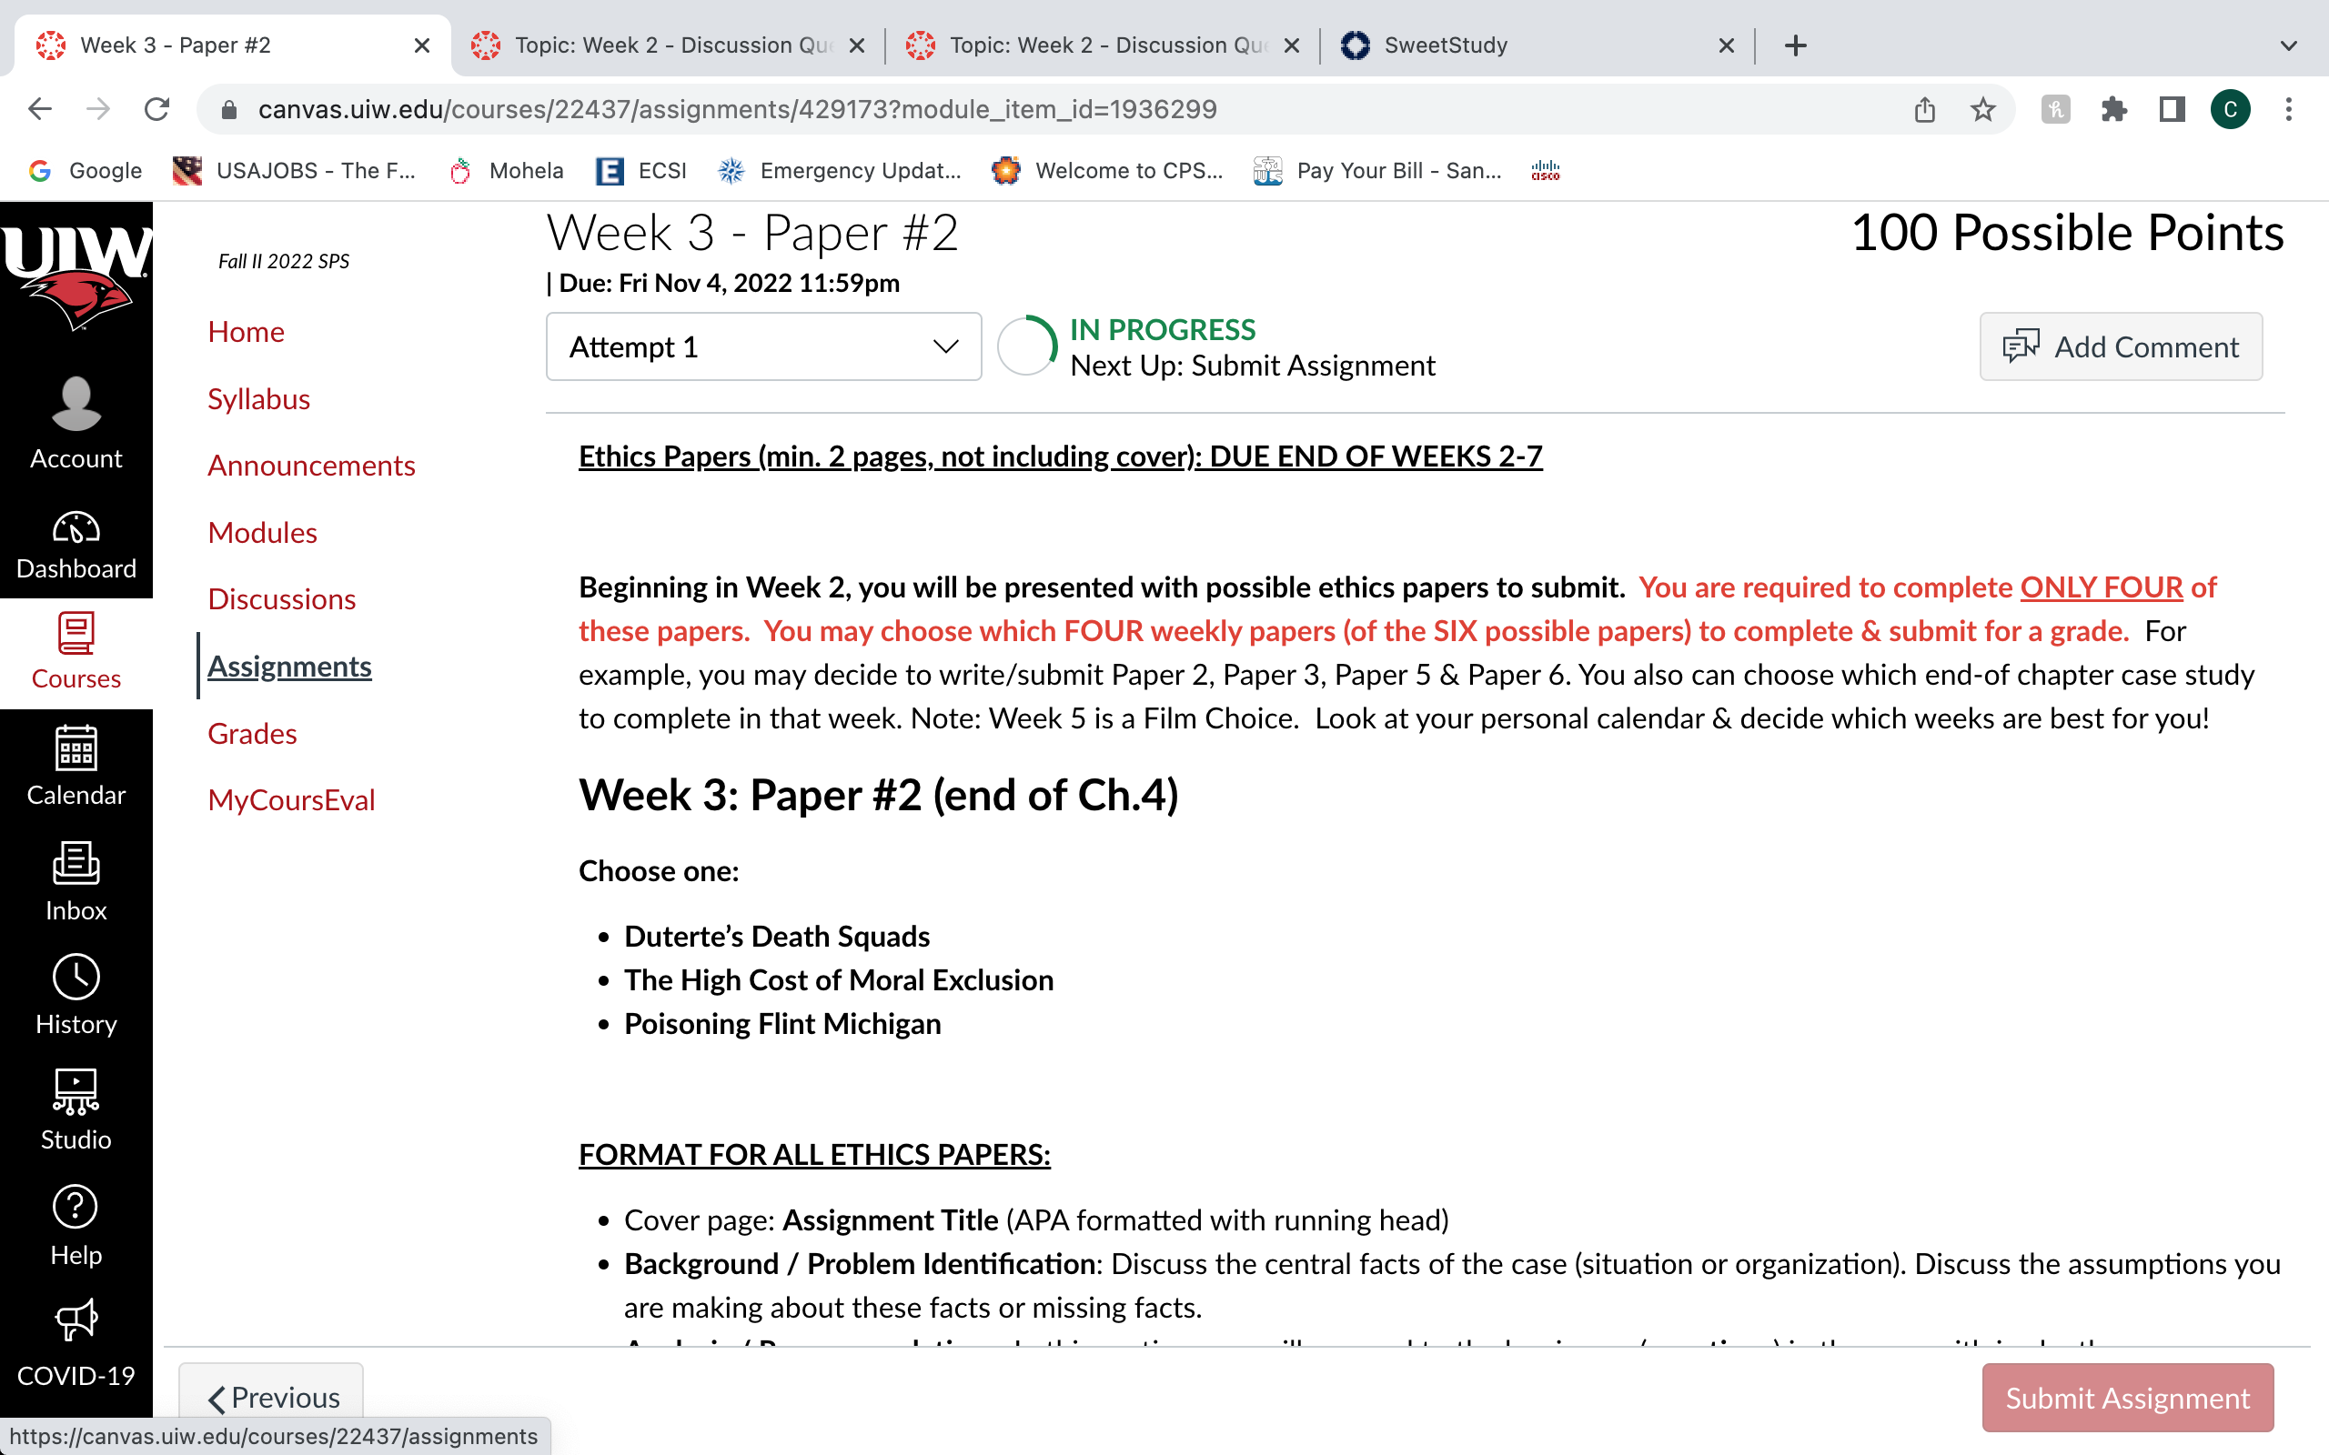2329x1455 pixels.
Task: Open a new browser tab
Action: pos(1795,45)
